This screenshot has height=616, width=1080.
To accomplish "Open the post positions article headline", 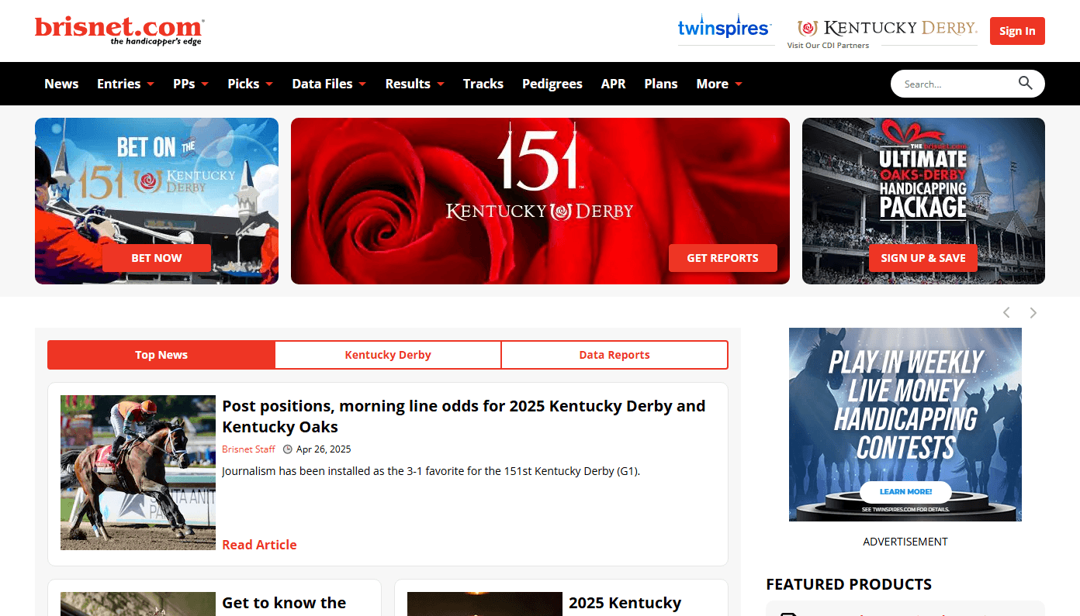I will [463, 416].
